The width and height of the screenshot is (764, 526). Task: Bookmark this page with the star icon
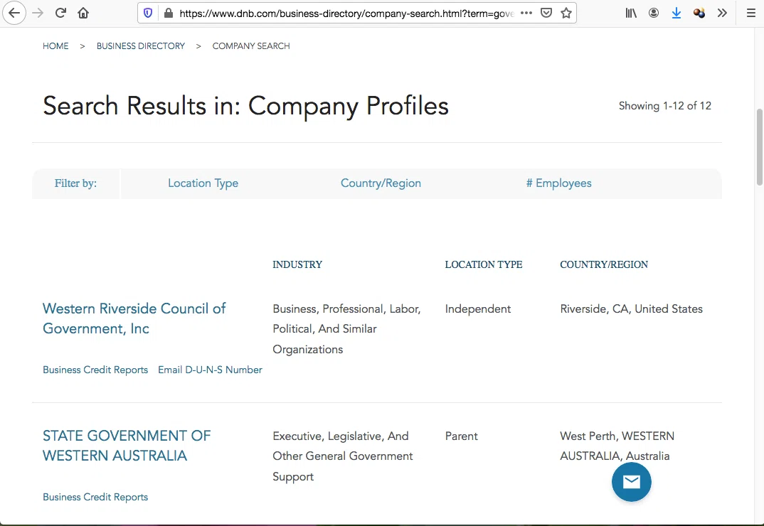click(566, 13)
